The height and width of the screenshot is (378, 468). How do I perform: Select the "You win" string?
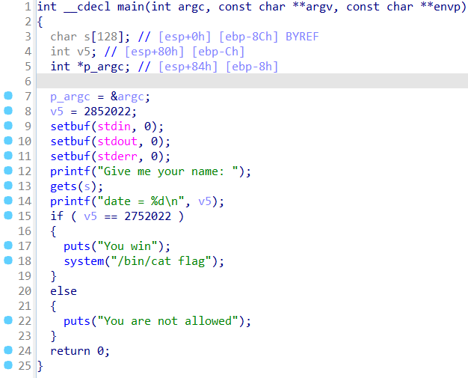coord(127,246)
